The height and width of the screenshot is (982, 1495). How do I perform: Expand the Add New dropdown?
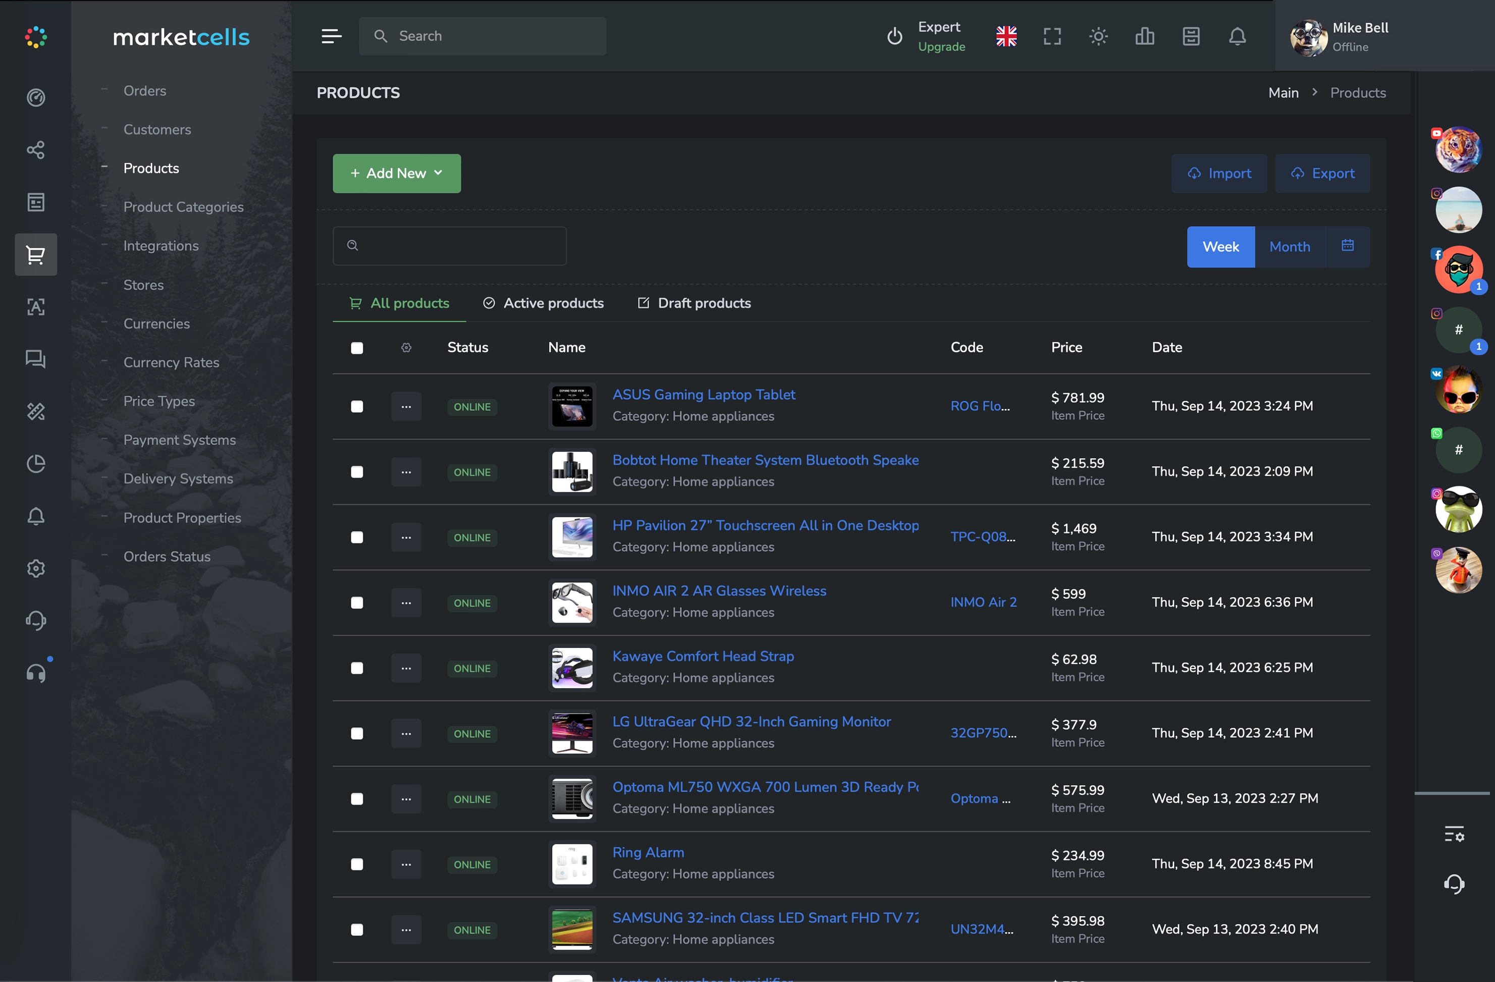tap(396, 173)
